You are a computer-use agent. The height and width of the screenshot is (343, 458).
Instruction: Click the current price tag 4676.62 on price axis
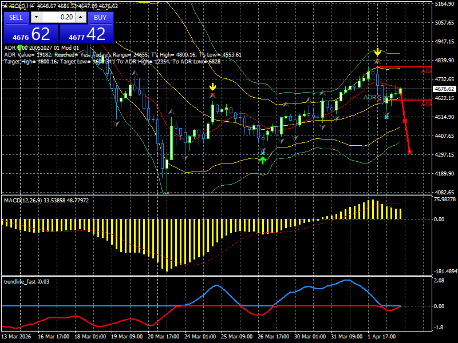click(x=445, y=89)
